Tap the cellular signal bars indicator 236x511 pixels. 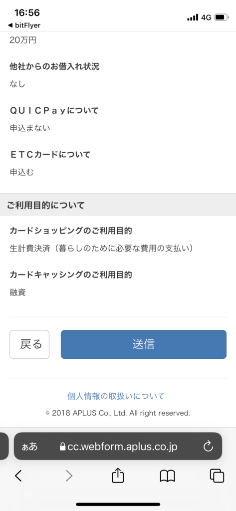pos(193,17)
